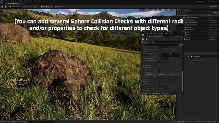The width and height of the screenshot is (219, 123).
Task: Open File menu in main editor
Action: [7, 1]
